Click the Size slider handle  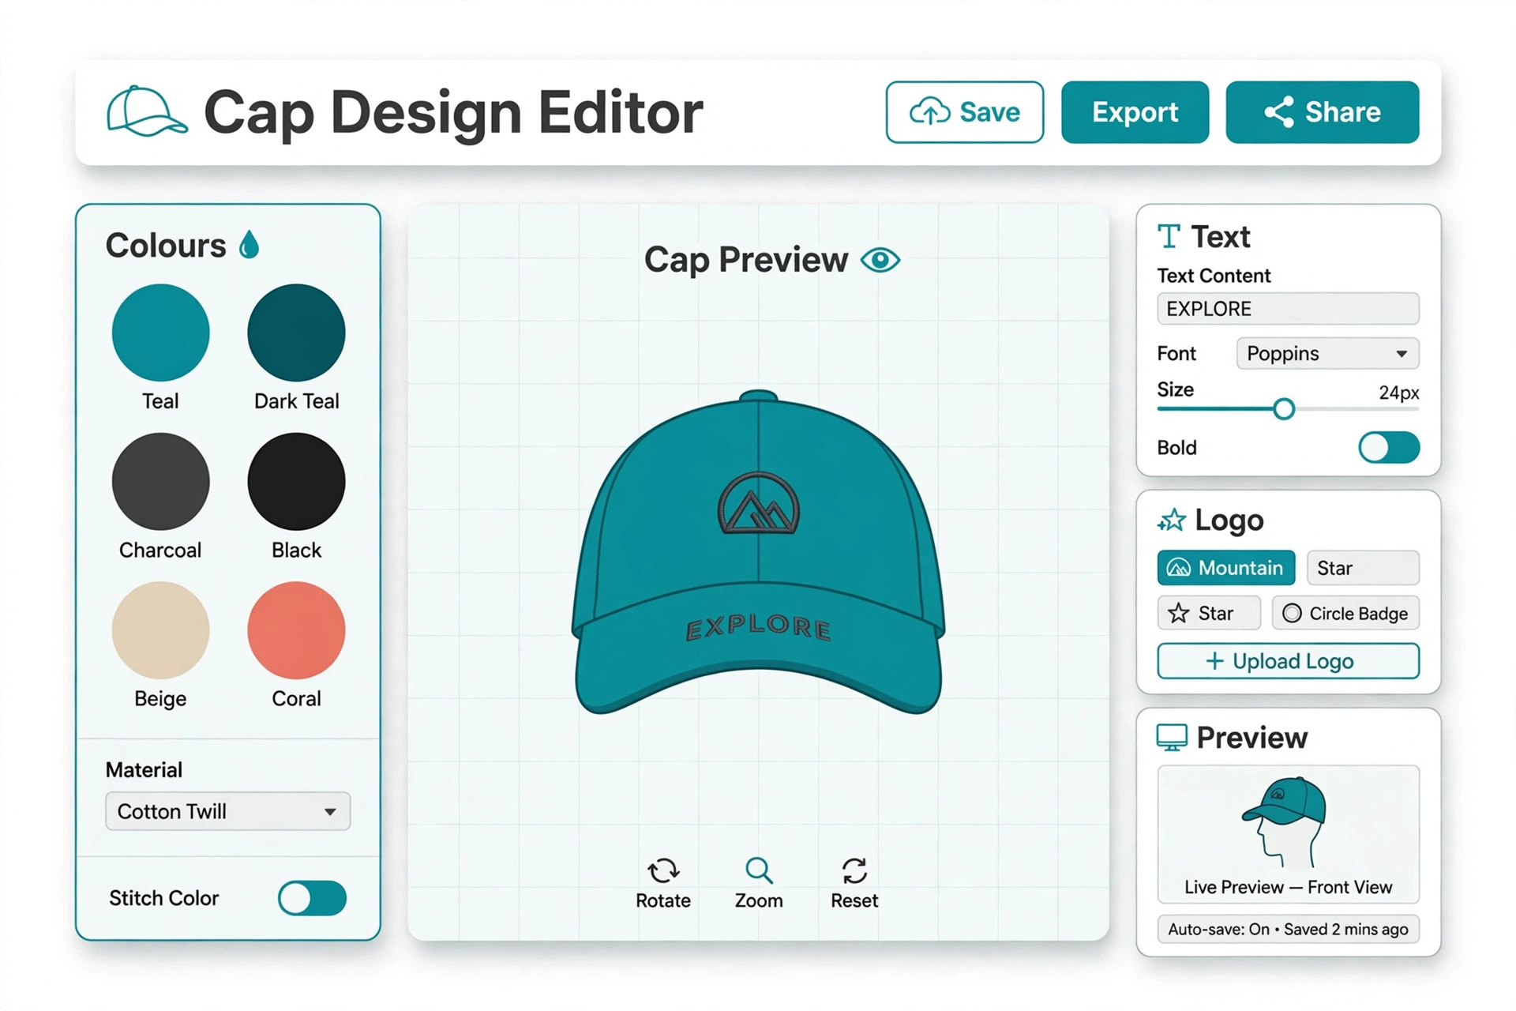pyautogui.click(x=1284, y=408)
